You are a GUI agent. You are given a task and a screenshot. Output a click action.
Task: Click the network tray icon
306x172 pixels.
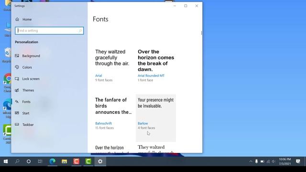coord(268,161)
